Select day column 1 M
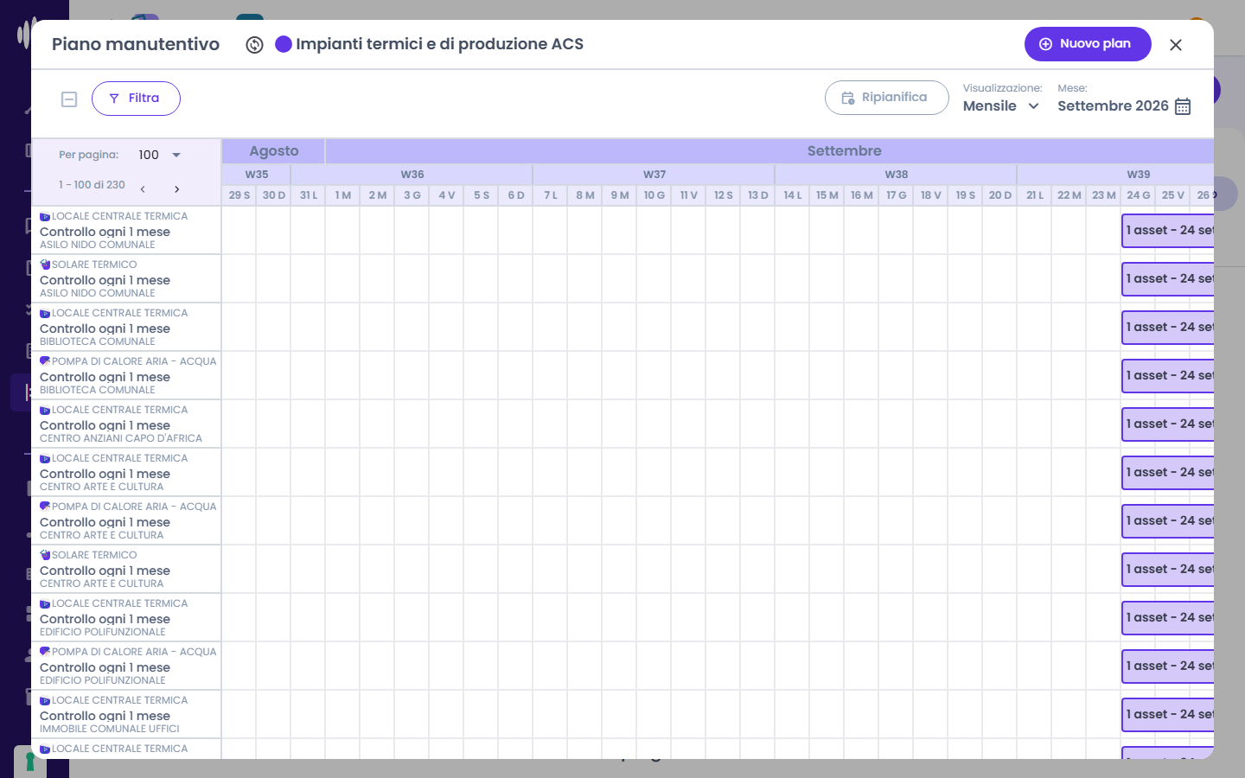 pyautogui.click(x=343, y=195)
